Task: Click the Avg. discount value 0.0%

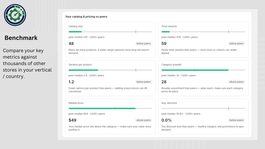Action: 167,120
